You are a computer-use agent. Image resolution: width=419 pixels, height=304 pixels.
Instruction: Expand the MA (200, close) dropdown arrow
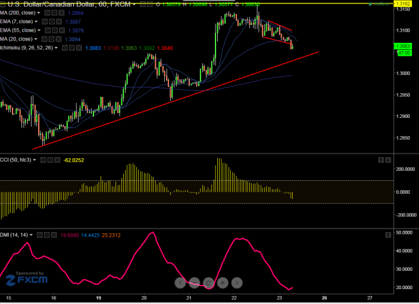39,13
